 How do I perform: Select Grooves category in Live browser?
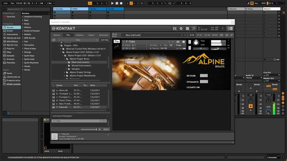(x=12, y=59)
